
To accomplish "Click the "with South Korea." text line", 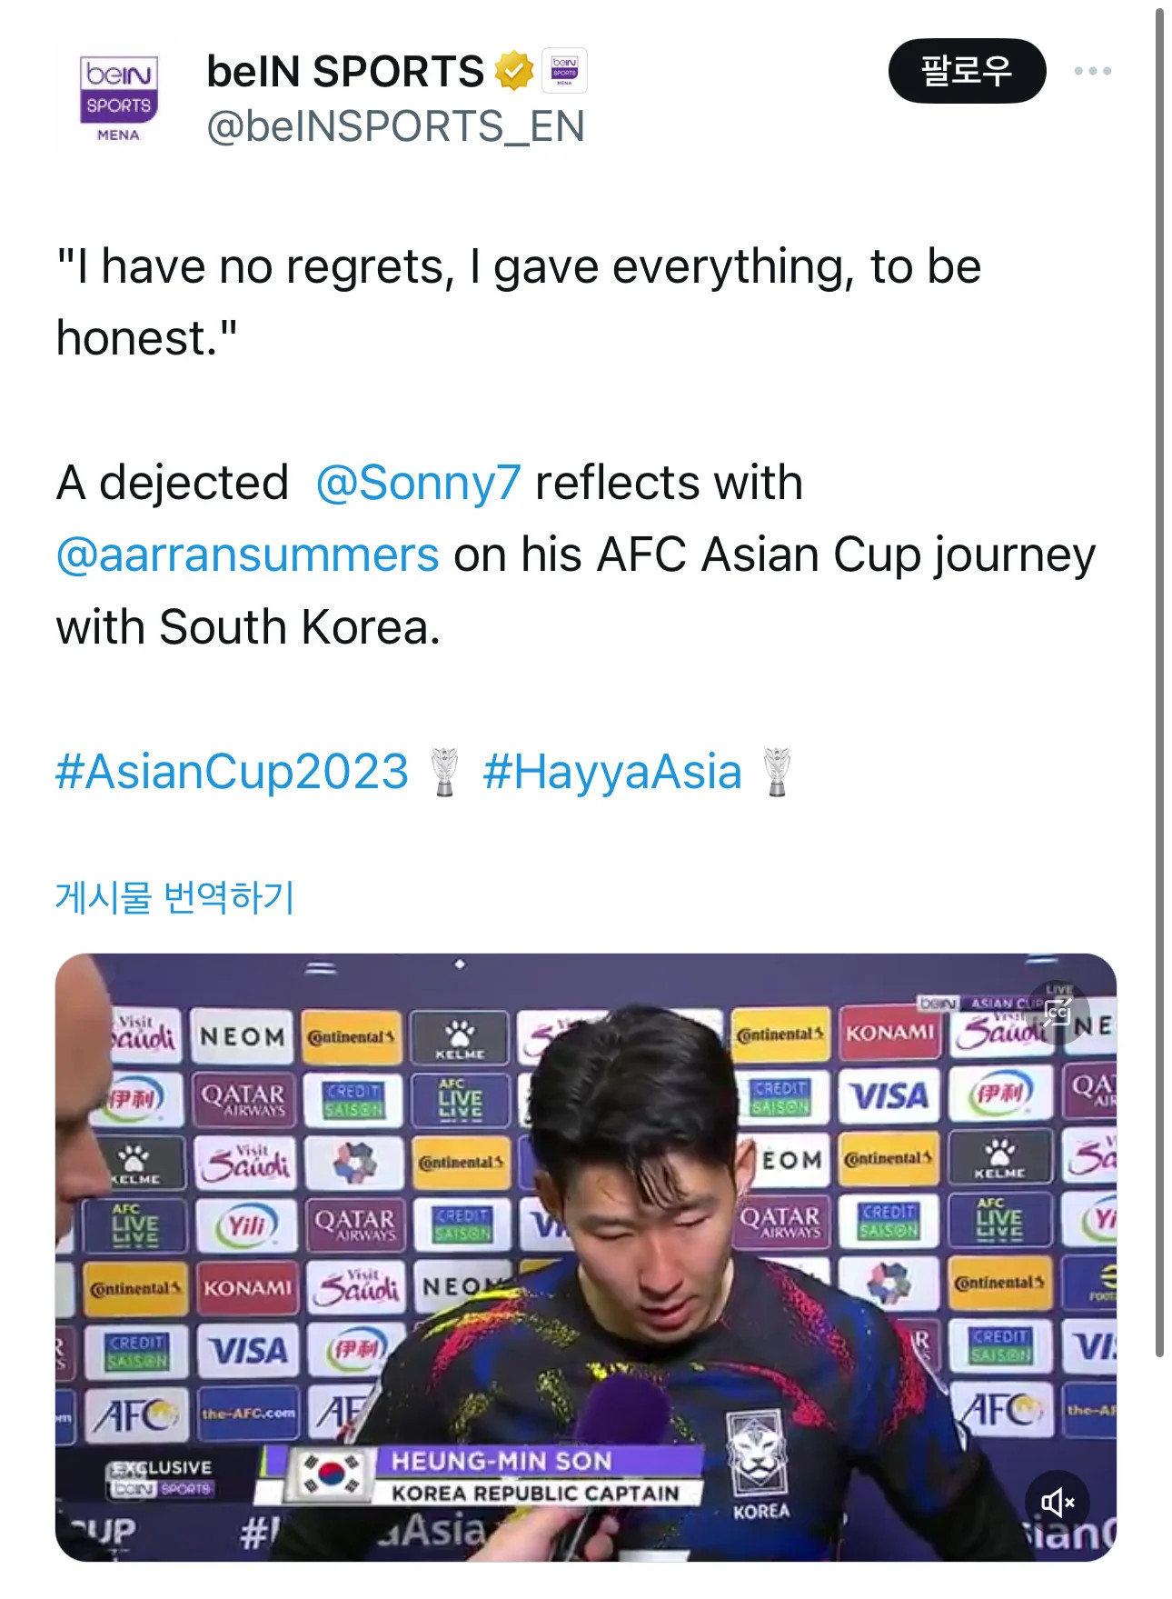I will click(248, 627).
